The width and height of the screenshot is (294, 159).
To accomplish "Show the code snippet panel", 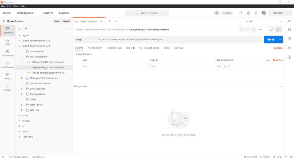I will pyautogui.click(x=289, y=48).
